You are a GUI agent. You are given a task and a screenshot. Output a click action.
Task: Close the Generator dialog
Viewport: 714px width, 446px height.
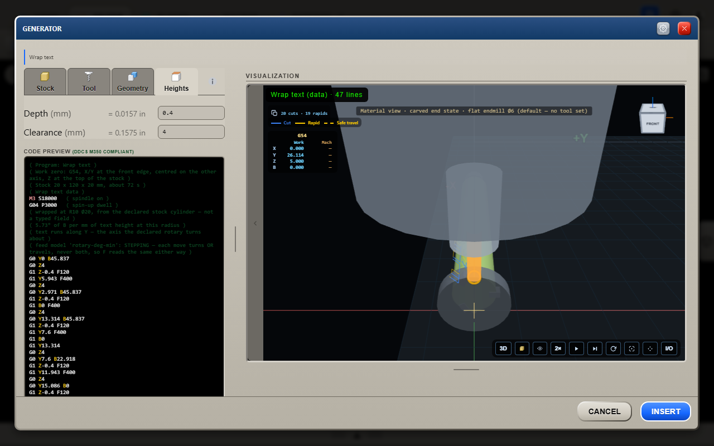tap(684, 28)
